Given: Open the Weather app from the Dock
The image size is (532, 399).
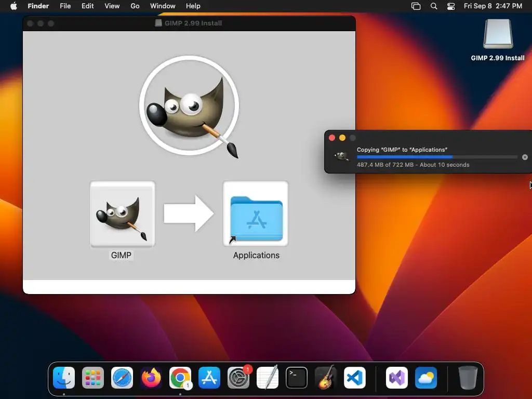Looking at the screenshot, I should pos(426,378).
